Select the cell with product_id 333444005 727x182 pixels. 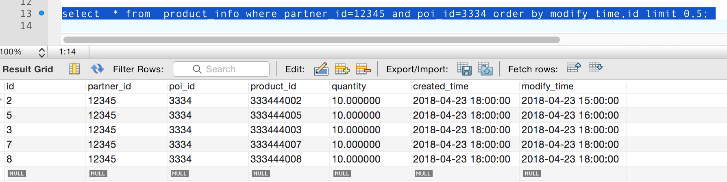(289, 115)
